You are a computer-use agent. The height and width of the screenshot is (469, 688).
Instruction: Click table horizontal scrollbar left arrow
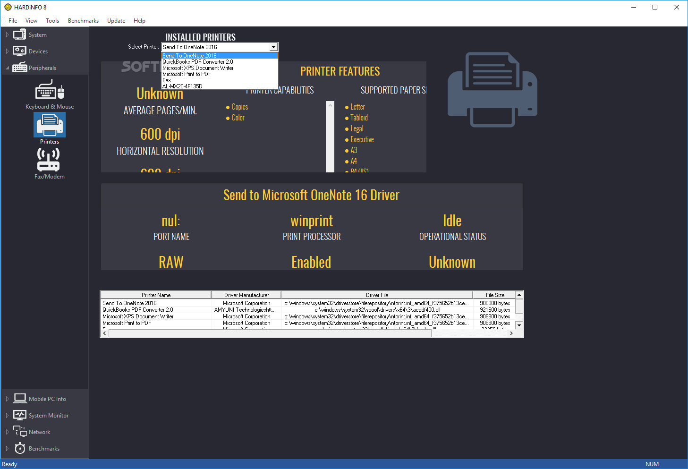pos(105,333)
